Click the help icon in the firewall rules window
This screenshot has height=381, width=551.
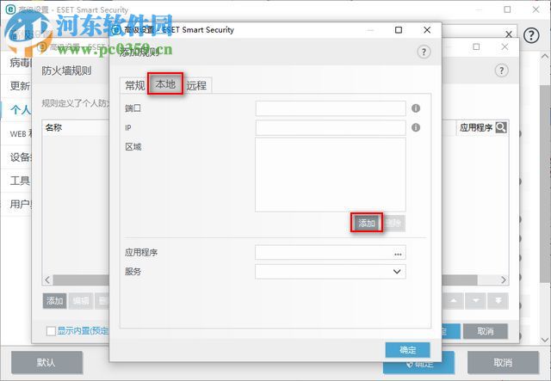point(502,71)
